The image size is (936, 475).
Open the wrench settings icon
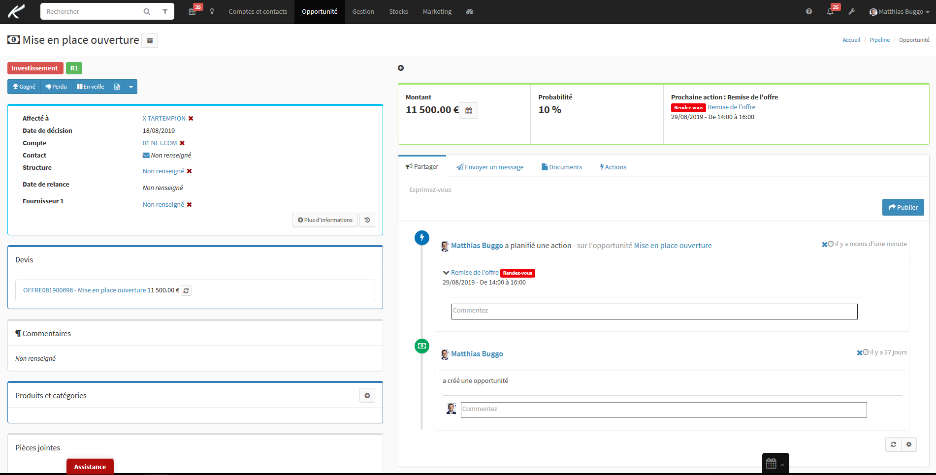point(851,11)
